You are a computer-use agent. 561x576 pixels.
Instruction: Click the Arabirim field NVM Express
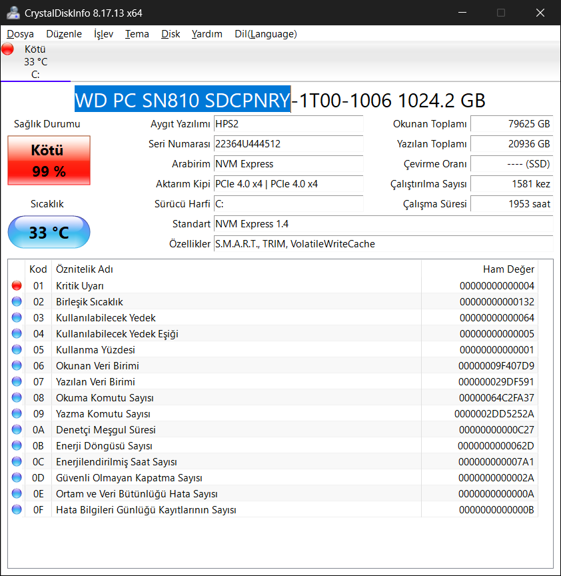coord(288,164)
